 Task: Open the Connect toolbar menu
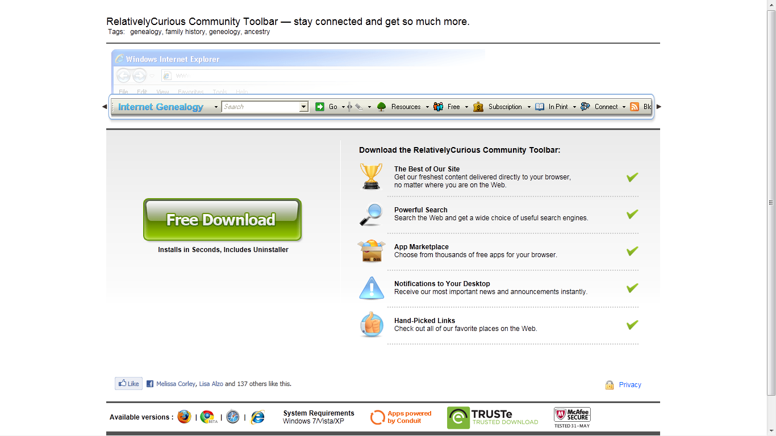click(606, 107)
